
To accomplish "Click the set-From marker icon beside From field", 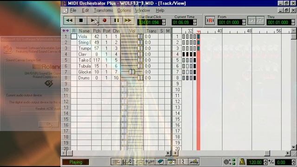I will (x=252, y=20).
